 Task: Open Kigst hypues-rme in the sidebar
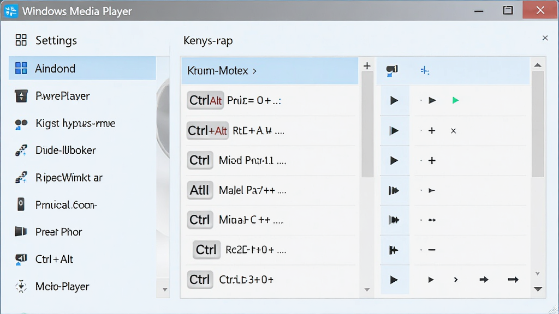coord(82,123)
